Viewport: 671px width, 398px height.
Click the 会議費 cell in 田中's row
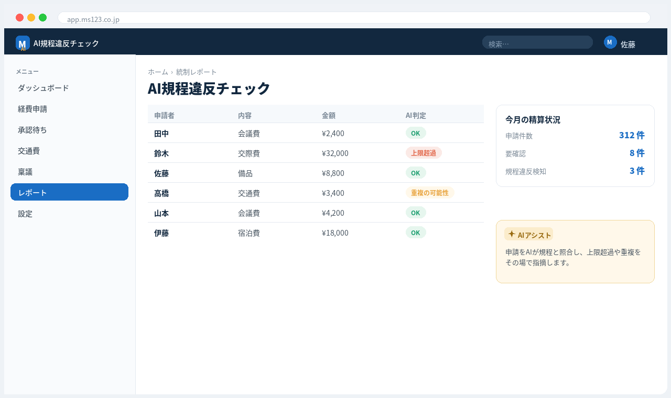click(249, 134)
